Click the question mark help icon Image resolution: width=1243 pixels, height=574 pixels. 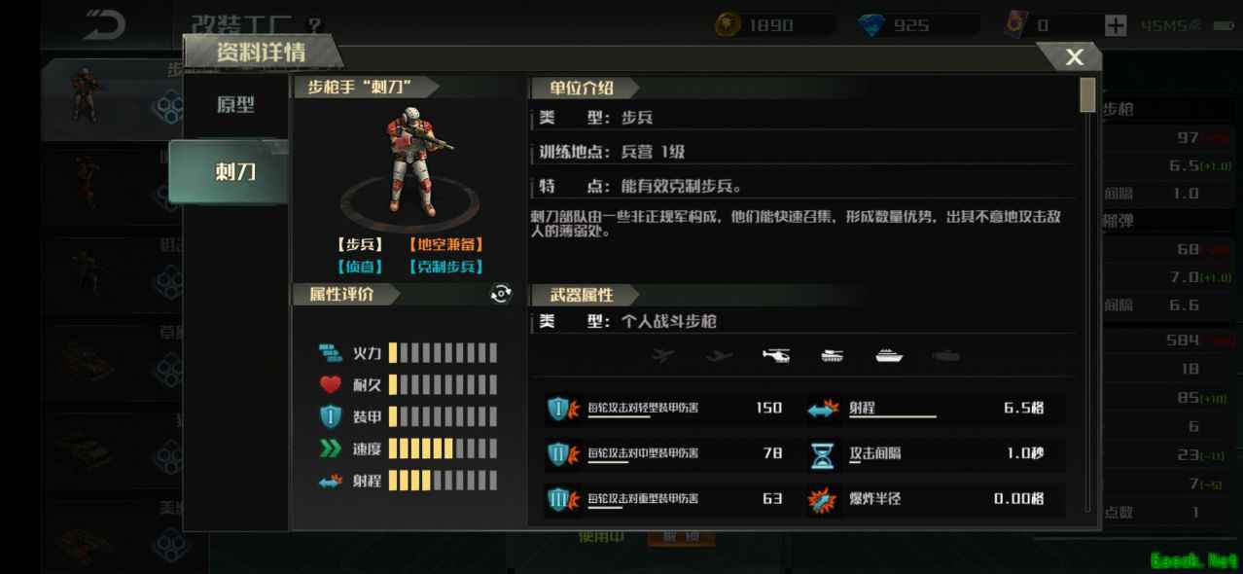tap(314, 25)
